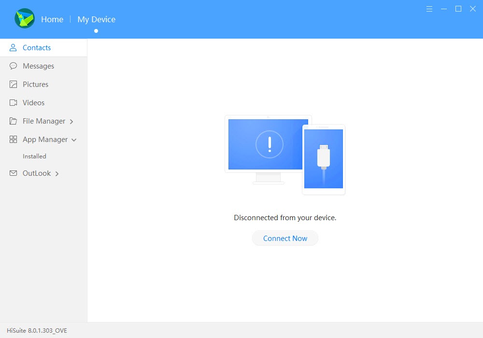Collapse the App Manager chevron arrow
The width and height of the screenshot is (483, 338).
point(74,140)
